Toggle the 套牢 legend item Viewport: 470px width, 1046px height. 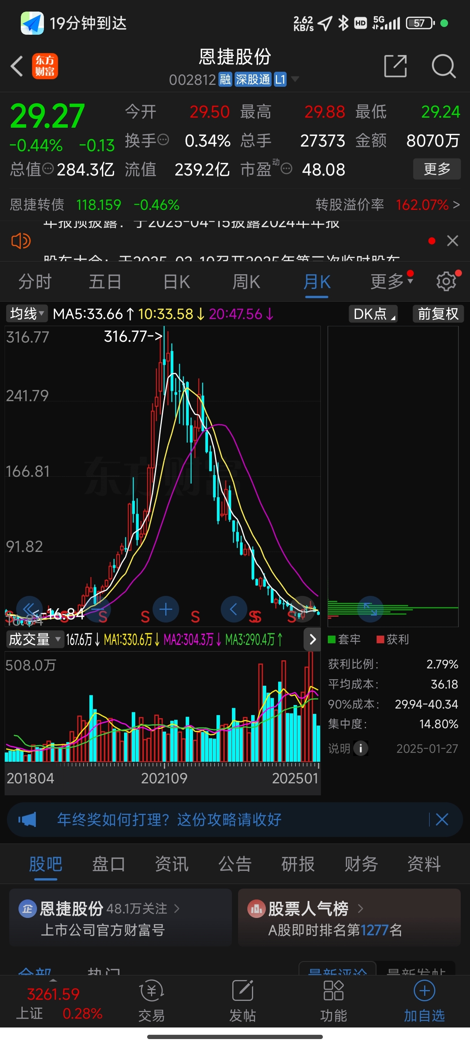pos(344,639)
